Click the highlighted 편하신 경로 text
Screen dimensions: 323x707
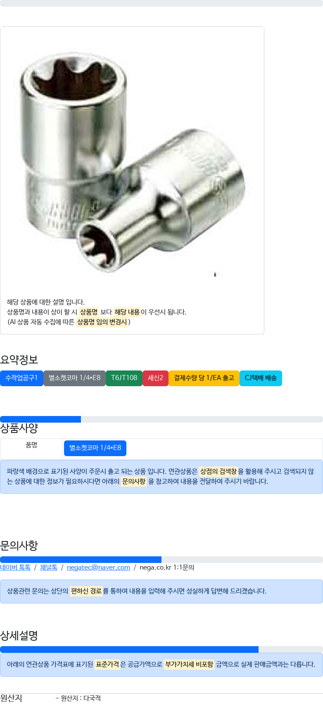[x=86, y=591]
